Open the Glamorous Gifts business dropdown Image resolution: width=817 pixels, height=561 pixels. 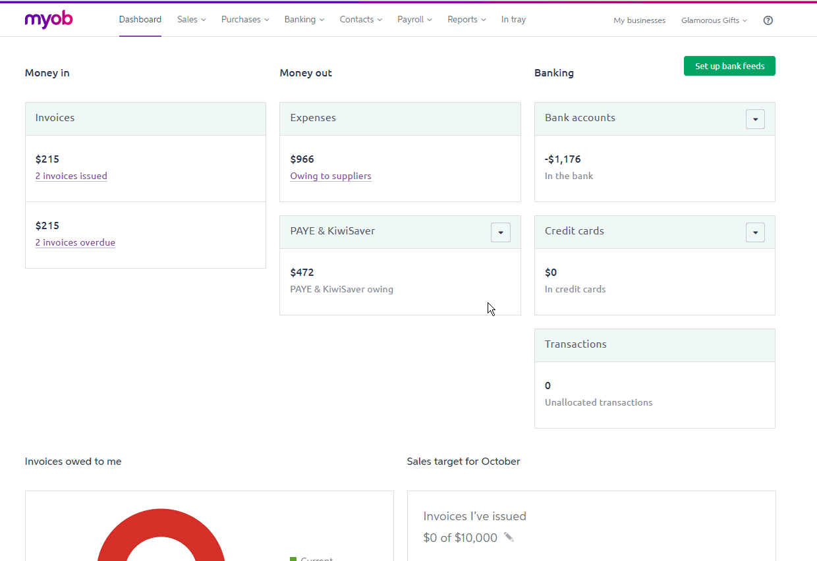(x=714, y=20)
